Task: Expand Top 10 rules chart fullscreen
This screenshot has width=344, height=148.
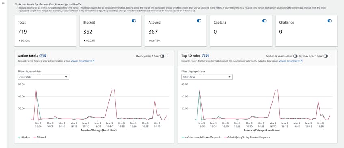Action: point(207,56)
